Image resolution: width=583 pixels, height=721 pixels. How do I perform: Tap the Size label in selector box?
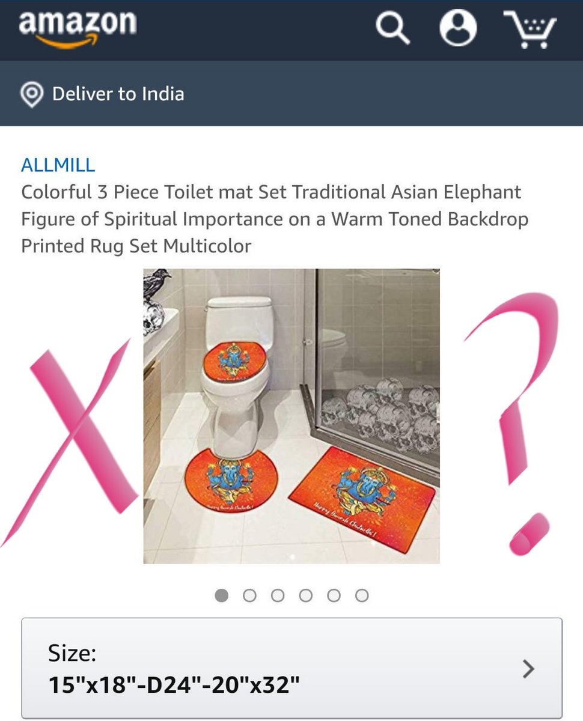point(72,653)
